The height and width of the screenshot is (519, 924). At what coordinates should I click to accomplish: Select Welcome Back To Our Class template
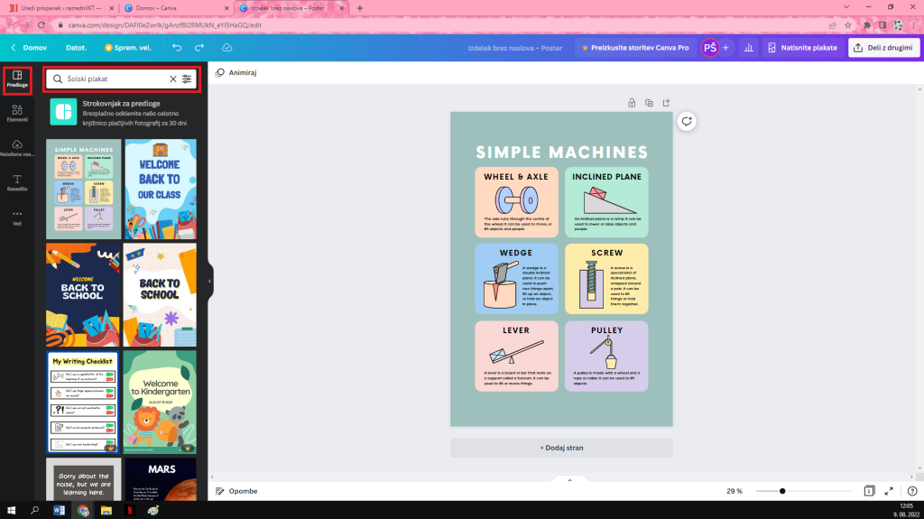[161, 189]
